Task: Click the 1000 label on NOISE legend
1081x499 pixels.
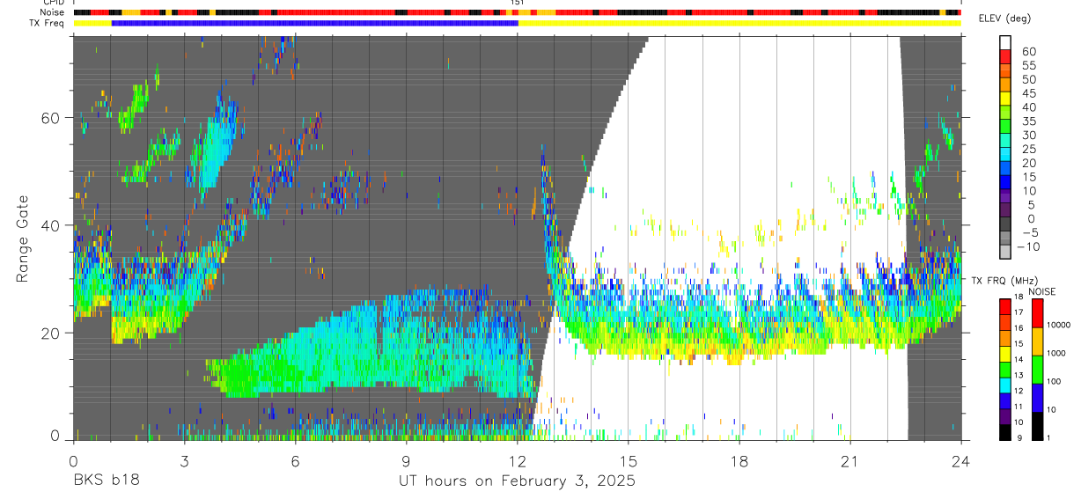Action: pos(1056,353)
